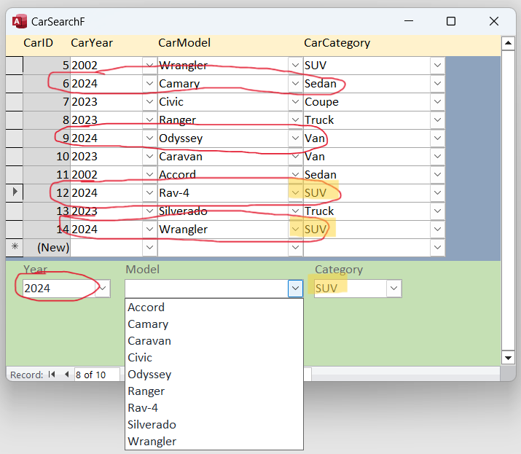Click the record number box
This screenshot has height=454, width=521.
click(97, 375)
